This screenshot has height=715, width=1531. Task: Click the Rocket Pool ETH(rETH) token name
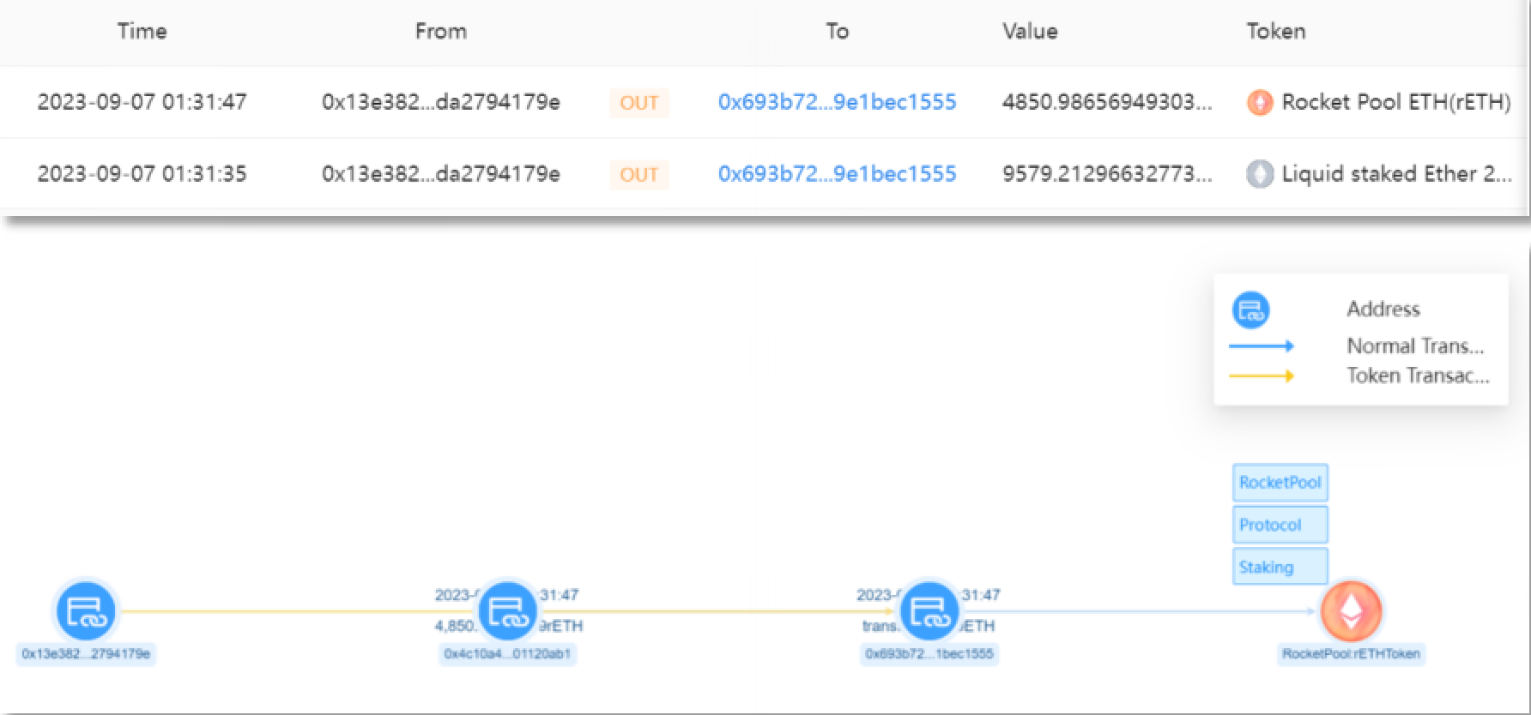coord(1396,103)
